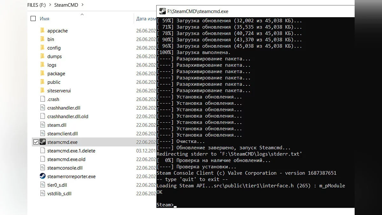Screen dimensions: 382x215
Task: Select the appcache folder name
Action: [x=58, y=31]
